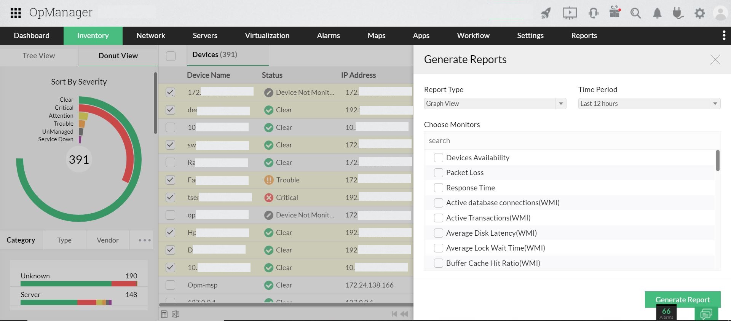Image resolution: width=731 pixels, height=321 pixels.
Task: Open the presentation screen icon
Action: tap(570, 13)
